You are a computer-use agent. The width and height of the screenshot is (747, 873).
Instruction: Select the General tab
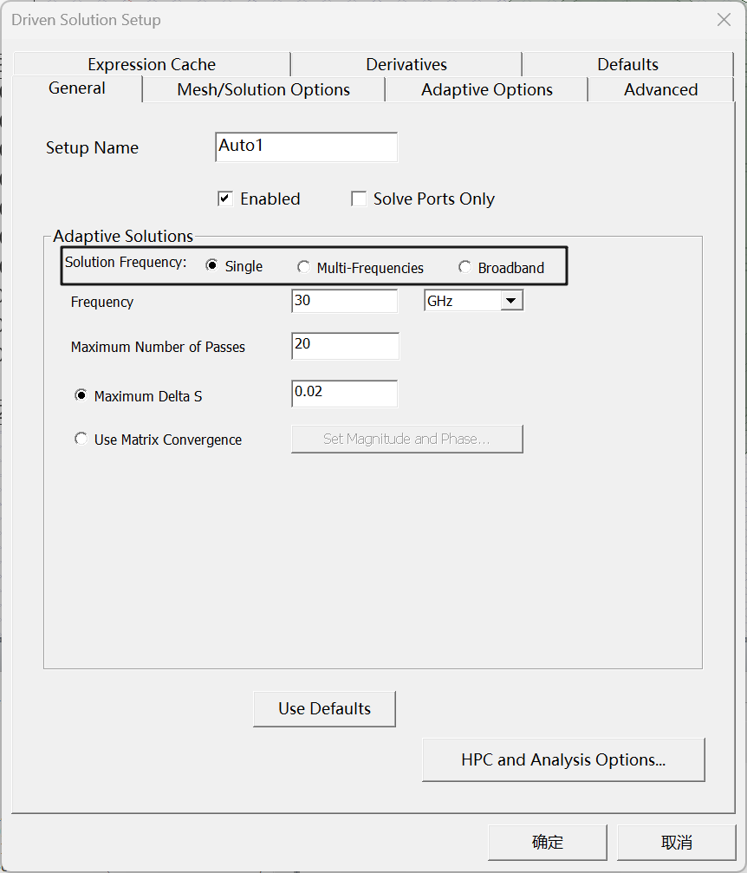pos(77,88)
